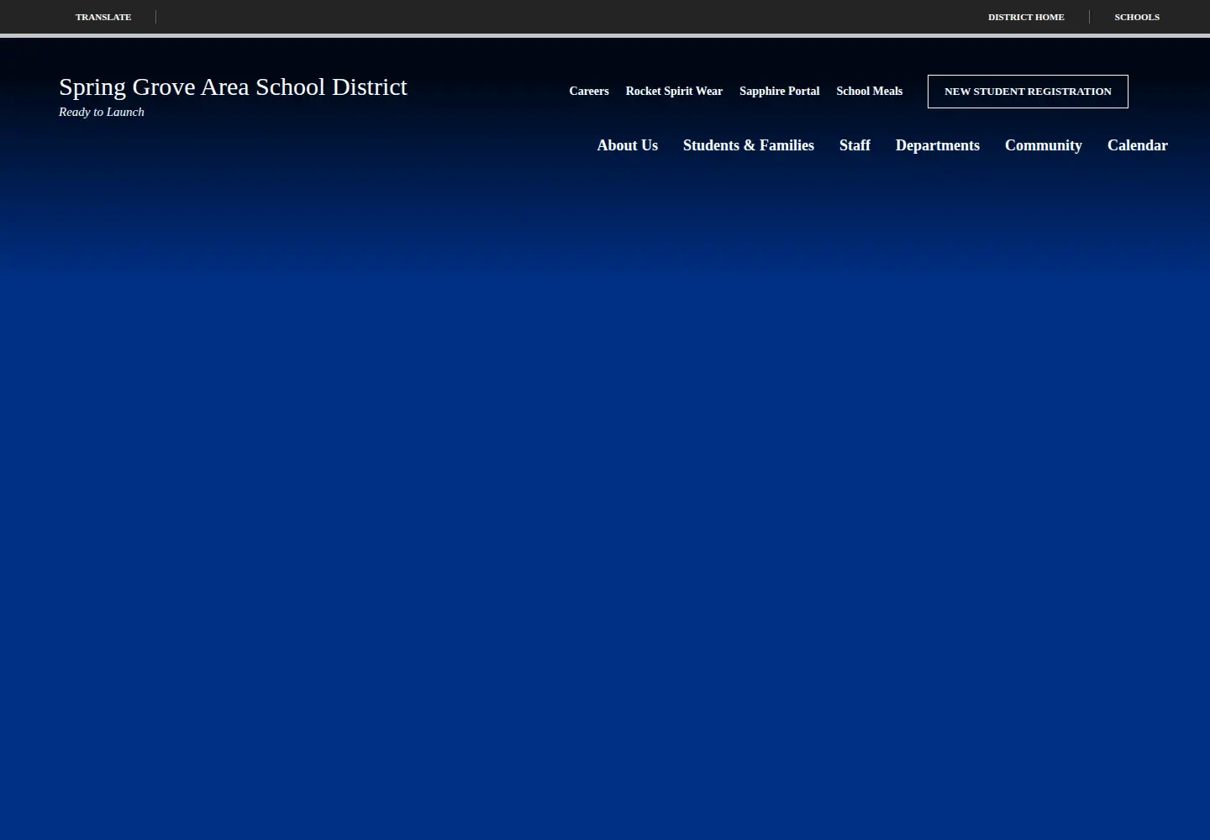The height and width of the screenshot is (840, 1210).
Task: Open the Calendar page
Action: click(1138, 145)
